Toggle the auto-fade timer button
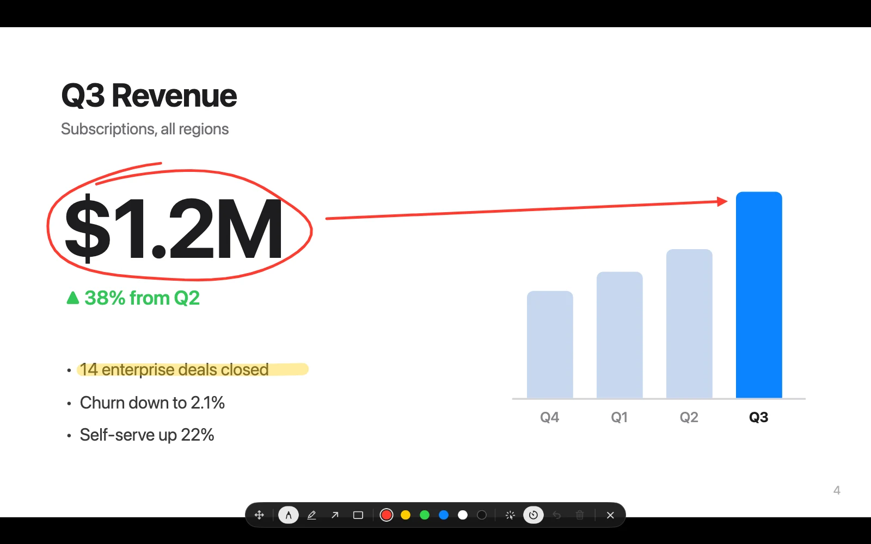Viewport: 871px width, 544px height. 533,515
